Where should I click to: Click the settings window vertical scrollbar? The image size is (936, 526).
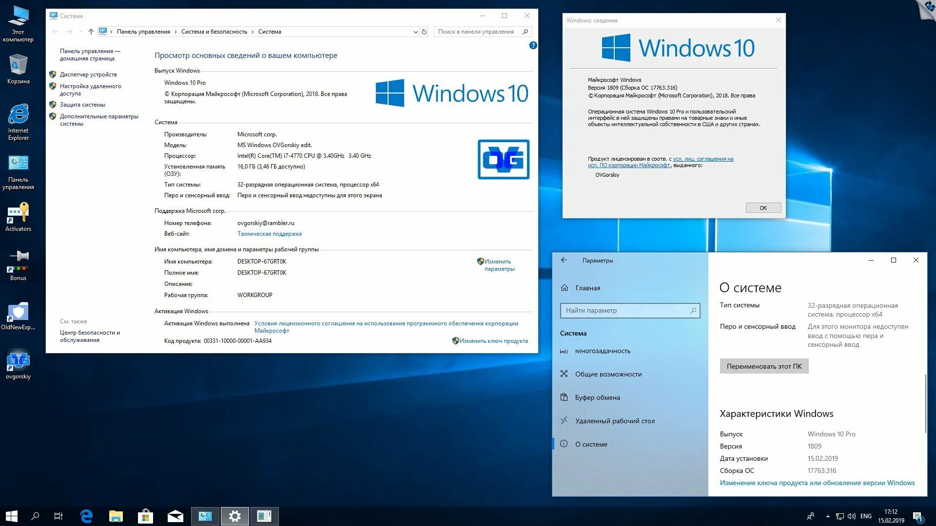pyautogui.click(x=925, y=403)
